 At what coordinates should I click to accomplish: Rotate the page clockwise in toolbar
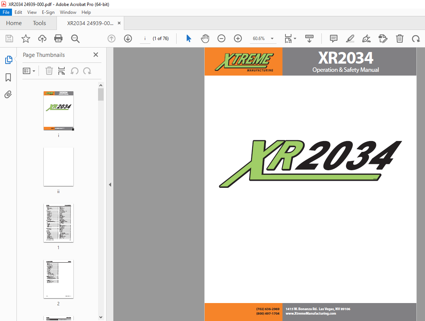[x=416, y=39]
